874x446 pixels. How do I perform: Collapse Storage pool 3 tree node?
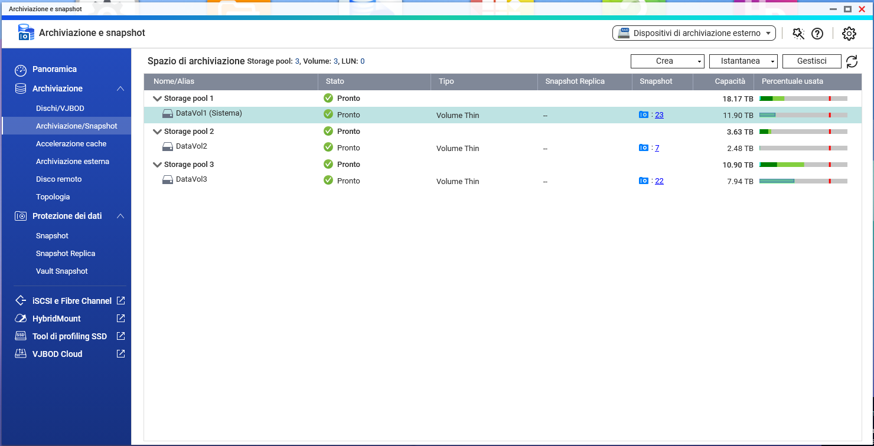157,165
